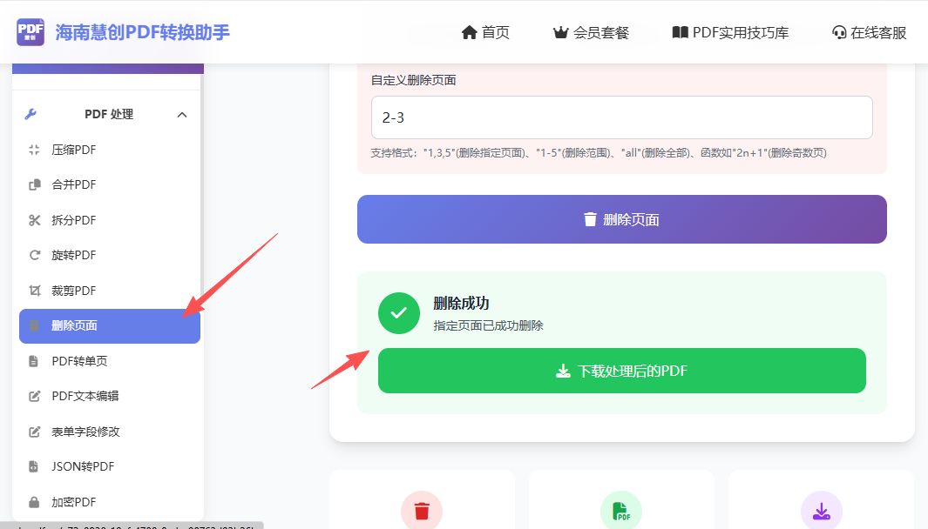Click the home icon beside 首页

(470, 32)
